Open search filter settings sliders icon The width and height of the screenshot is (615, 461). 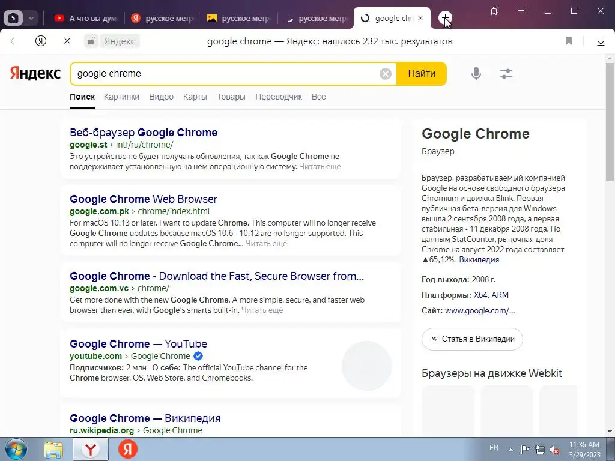coord(506,74)
